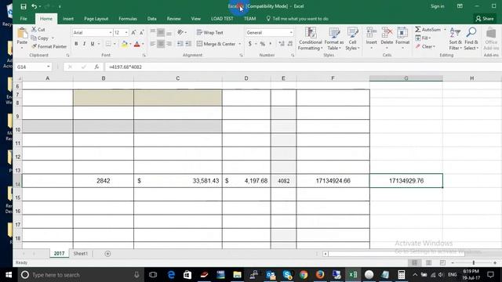Open Calculator from the Windows taskbar

tap(401, 275)
